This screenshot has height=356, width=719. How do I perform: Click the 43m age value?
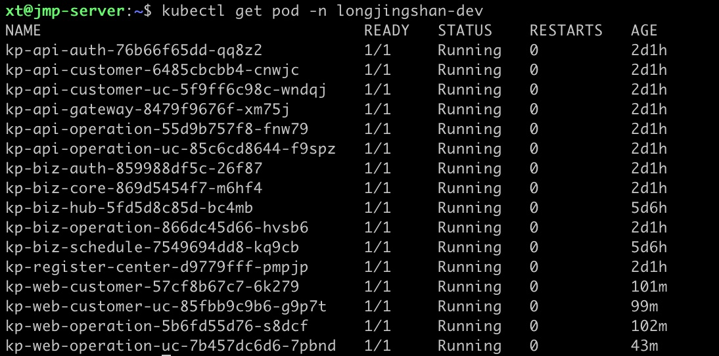coord(644,346)
